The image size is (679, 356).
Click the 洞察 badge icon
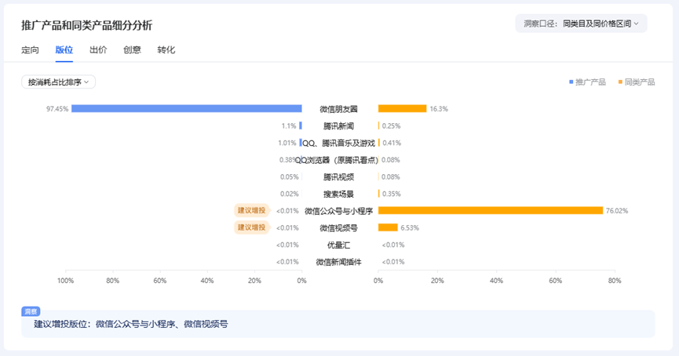click(x=31, y=311)
